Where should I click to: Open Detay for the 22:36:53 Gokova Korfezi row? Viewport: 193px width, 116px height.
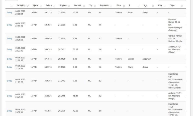pos(10,38)
